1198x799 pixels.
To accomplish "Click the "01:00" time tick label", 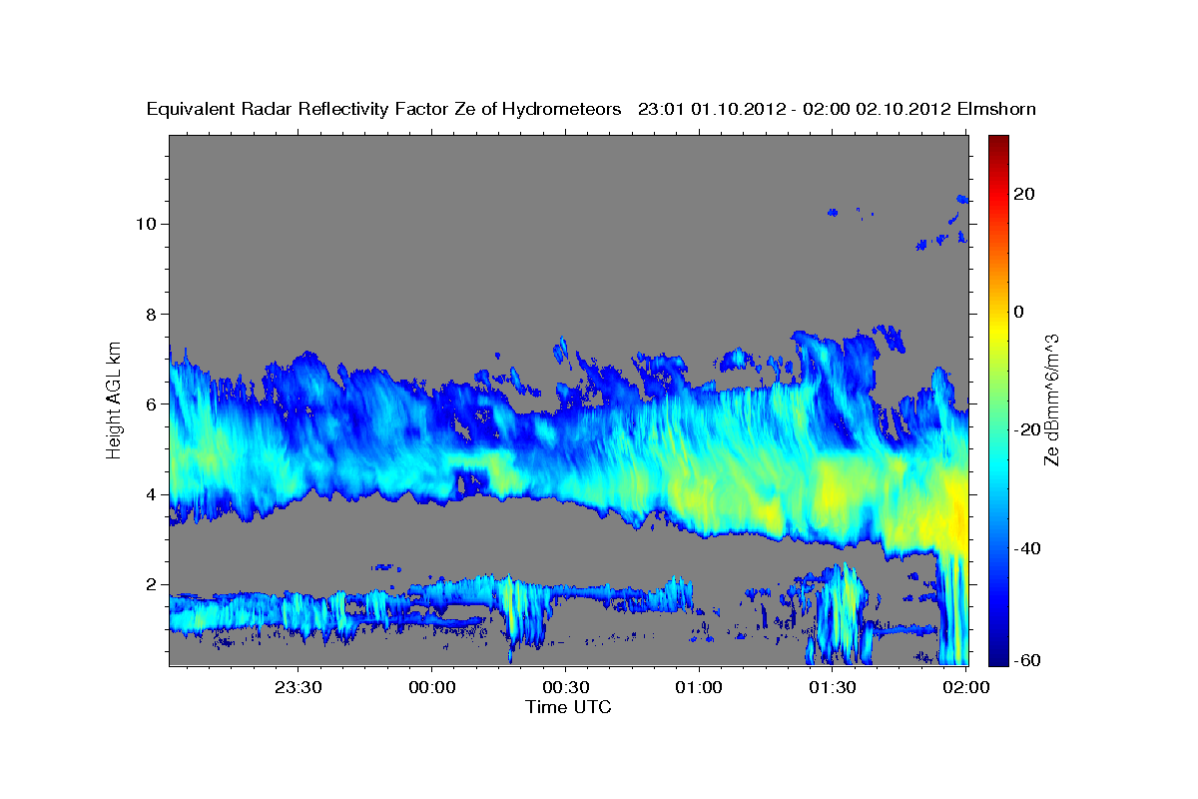I will tap(699, 687).
